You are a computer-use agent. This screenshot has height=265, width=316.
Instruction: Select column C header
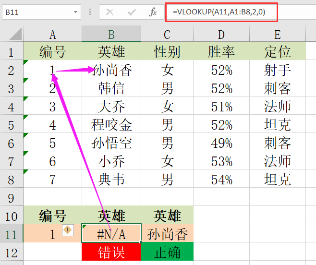point(167,34)
